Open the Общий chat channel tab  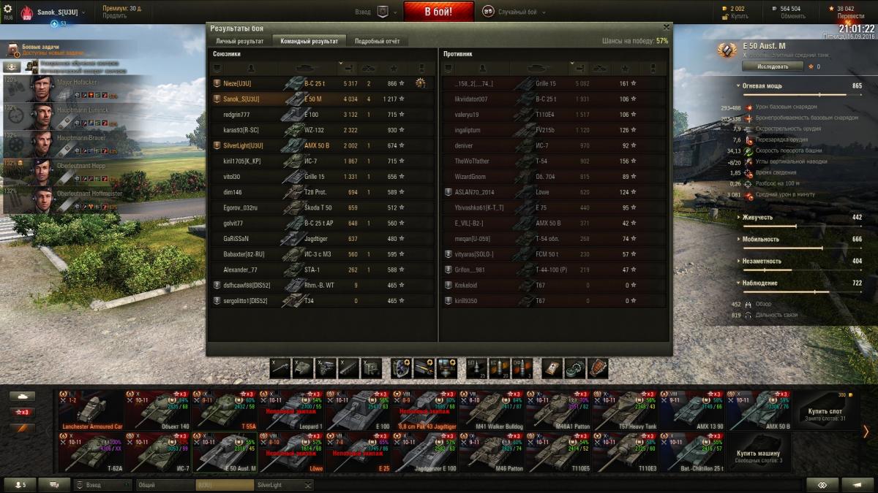coord(164,485)
